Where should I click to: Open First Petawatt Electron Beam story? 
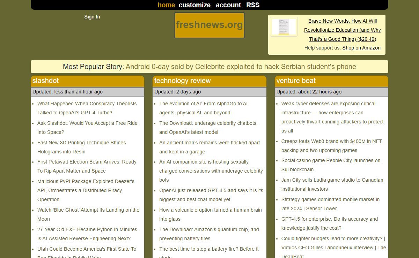[x=87, y=166]
